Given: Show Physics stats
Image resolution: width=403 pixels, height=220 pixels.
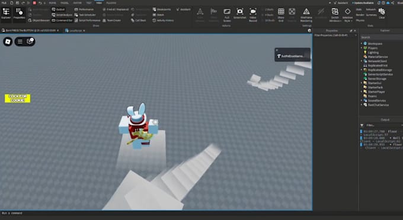Looking at the screenshot, I should tap(360, 20).
